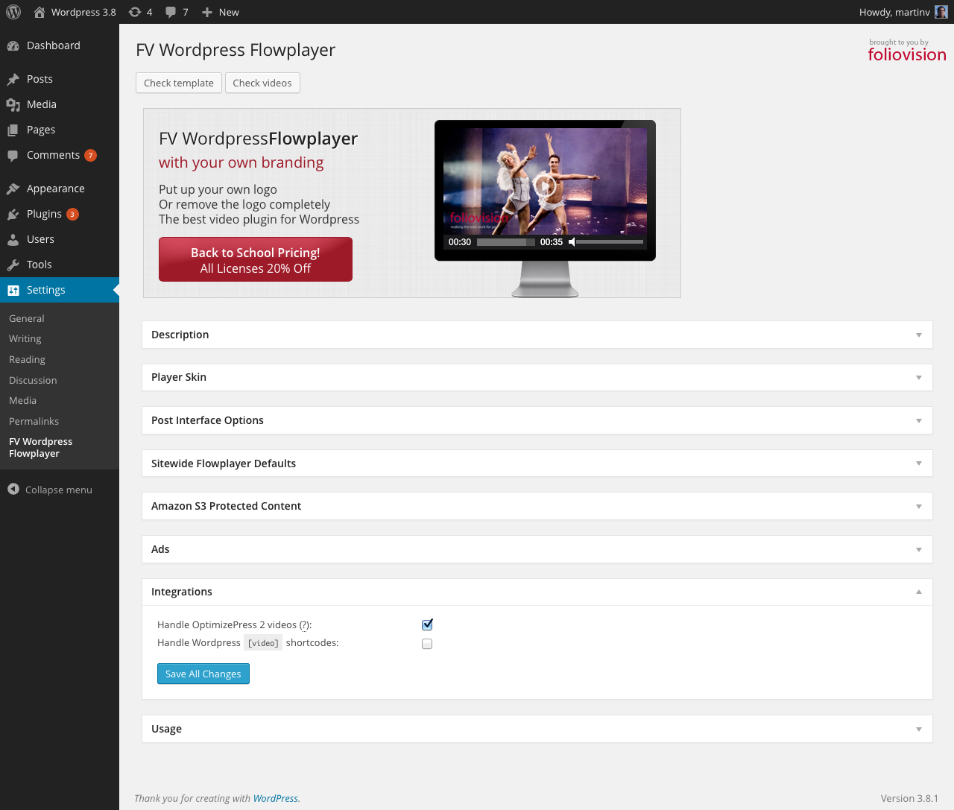The width and height of the screenshot is (954, 810).
Task: Click the martinv user avatar
Action: (x=941, y=12)
